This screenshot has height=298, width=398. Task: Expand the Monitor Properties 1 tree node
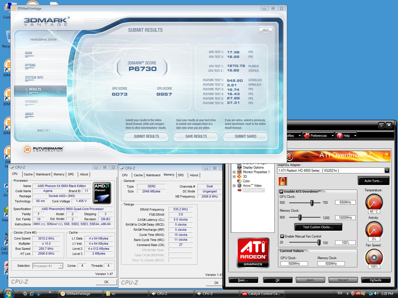pos(234,172)
